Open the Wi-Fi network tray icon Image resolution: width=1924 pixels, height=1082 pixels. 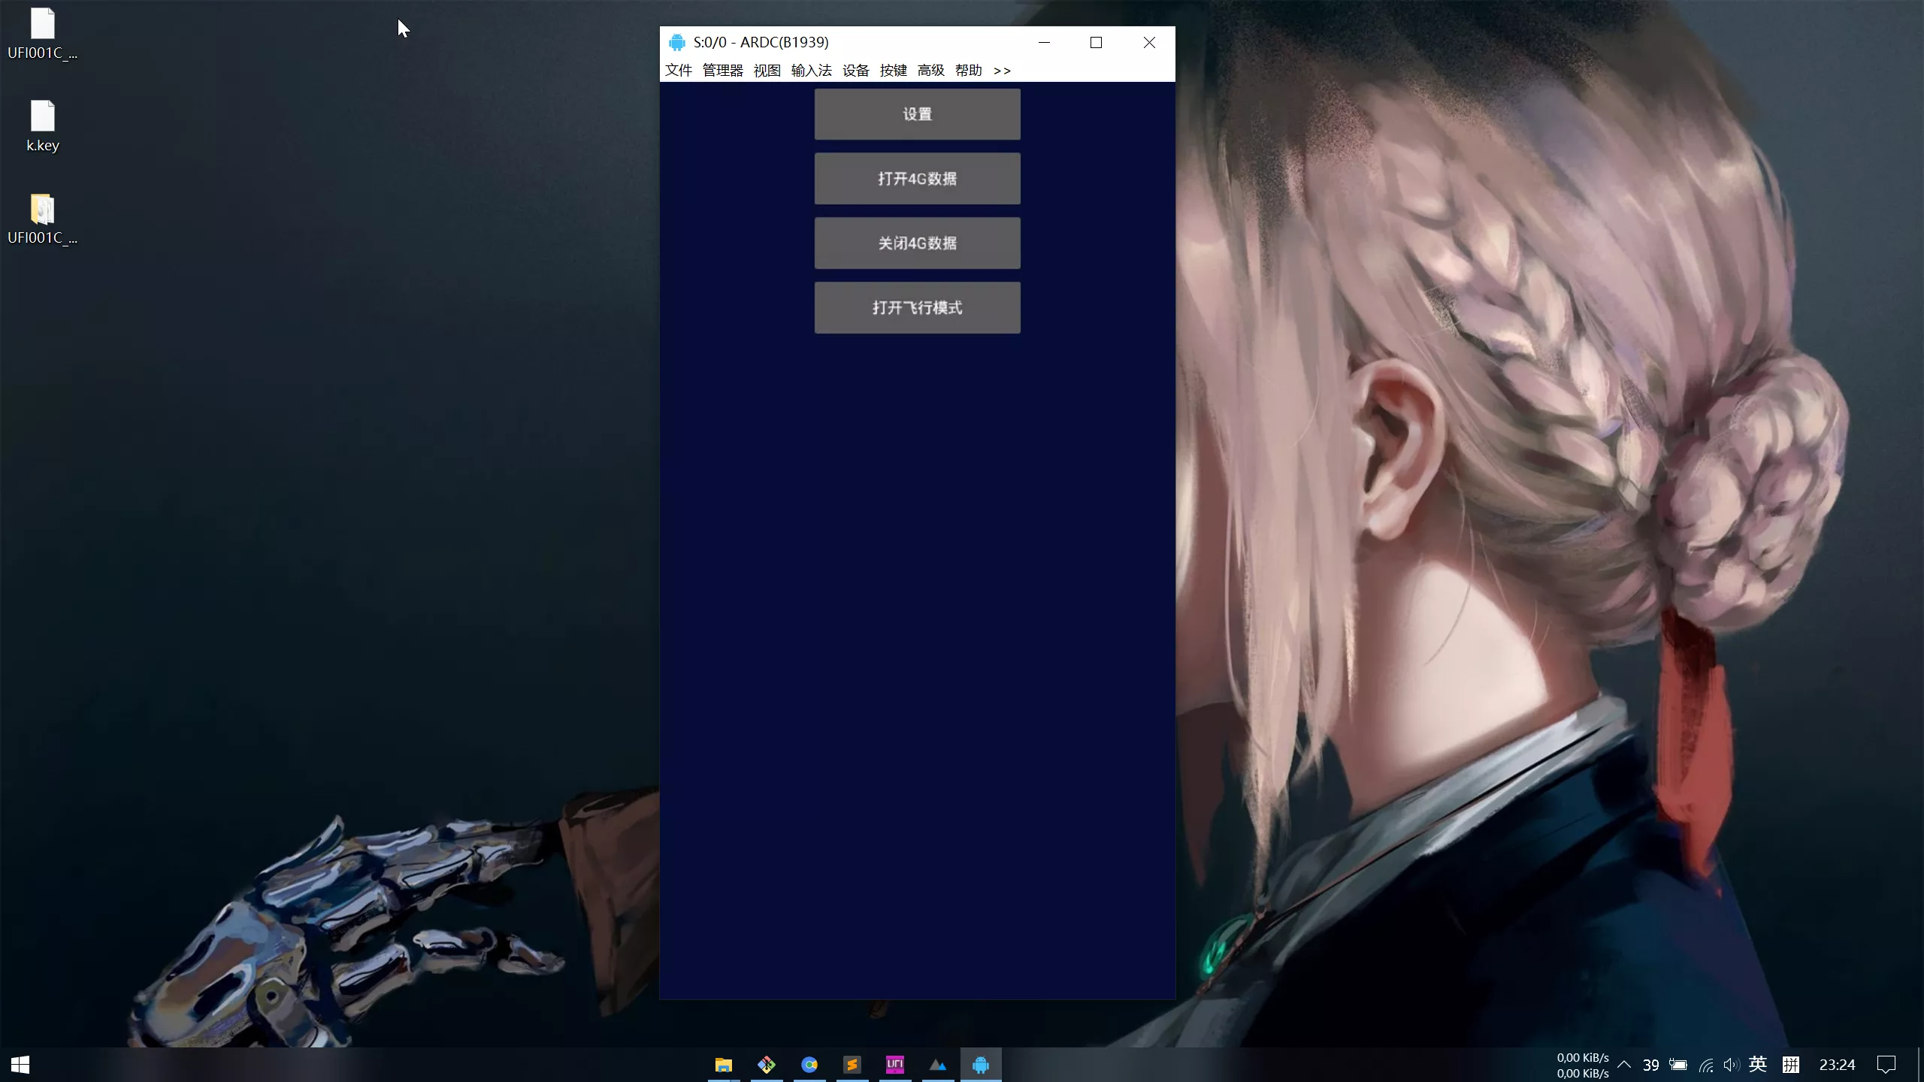pyautogui.click(x=1706, y=1065)
